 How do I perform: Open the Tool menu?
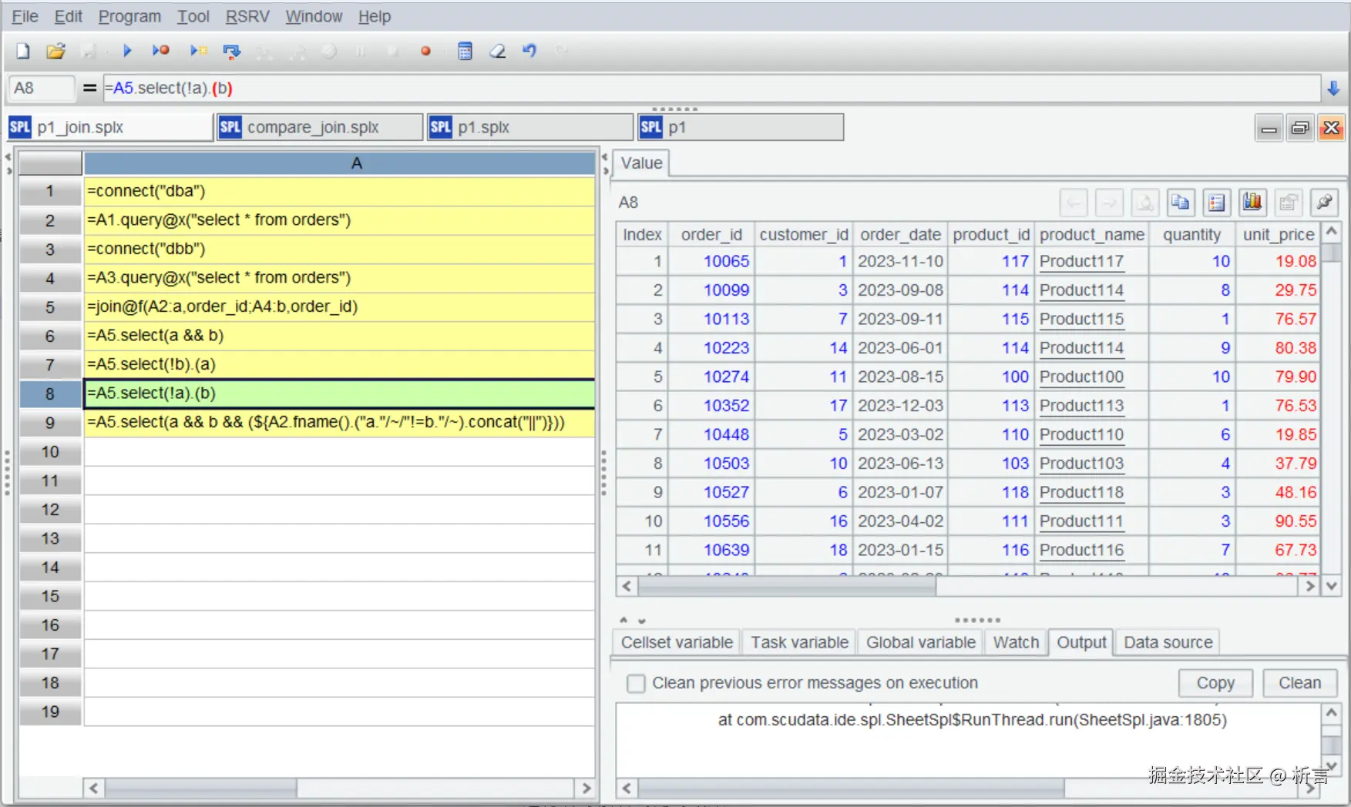(x=193, y=16)
